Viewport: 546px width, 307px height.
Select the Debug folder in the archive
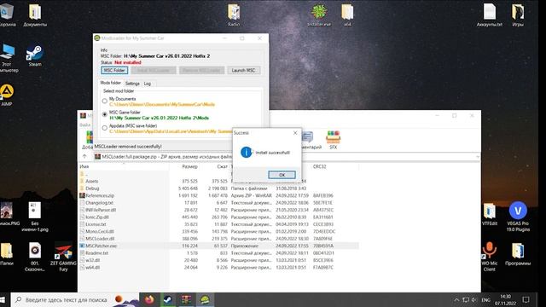coord(92,188)
